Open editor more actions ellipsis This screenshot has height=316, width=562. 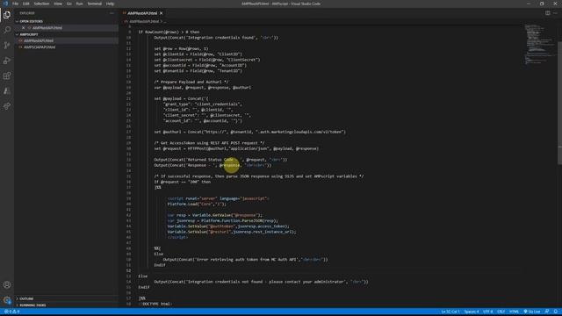click(555, 13)
